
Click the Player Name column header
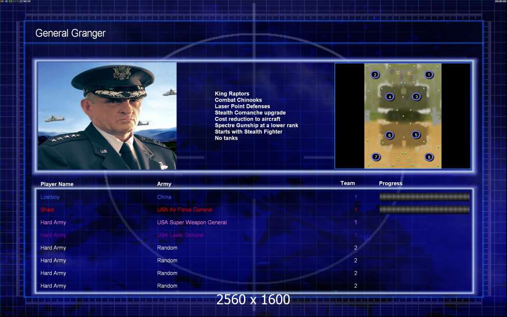[x=57, y=184]
